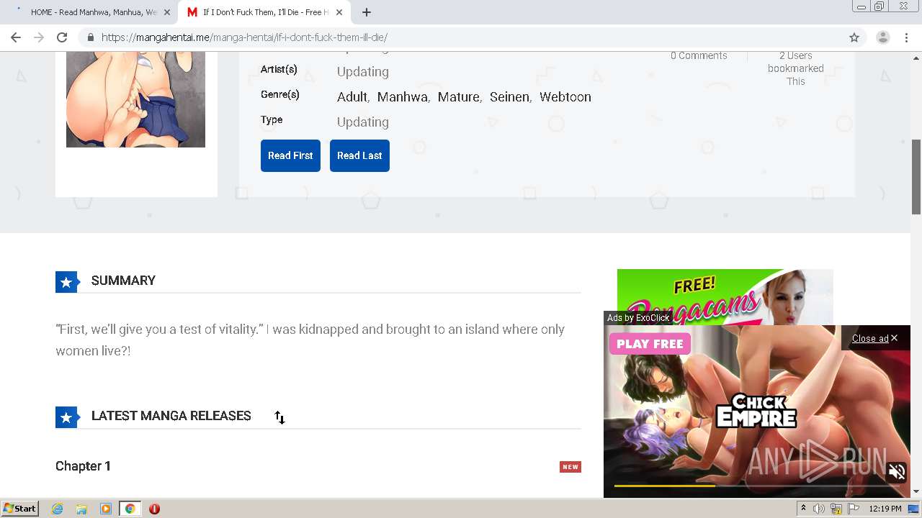Open the Seinen genre link
Screen dimensions: 922x518
(509, 97)
